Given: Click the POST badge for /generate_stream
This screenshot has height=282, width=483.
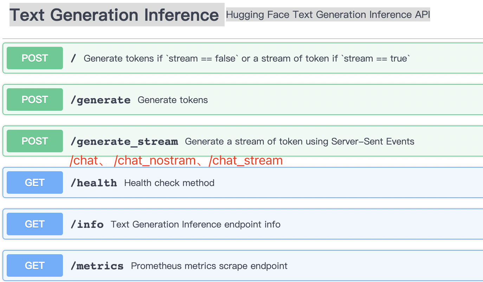Looking at the screenshot, I should pyautogui.click(x=35, y=141).
